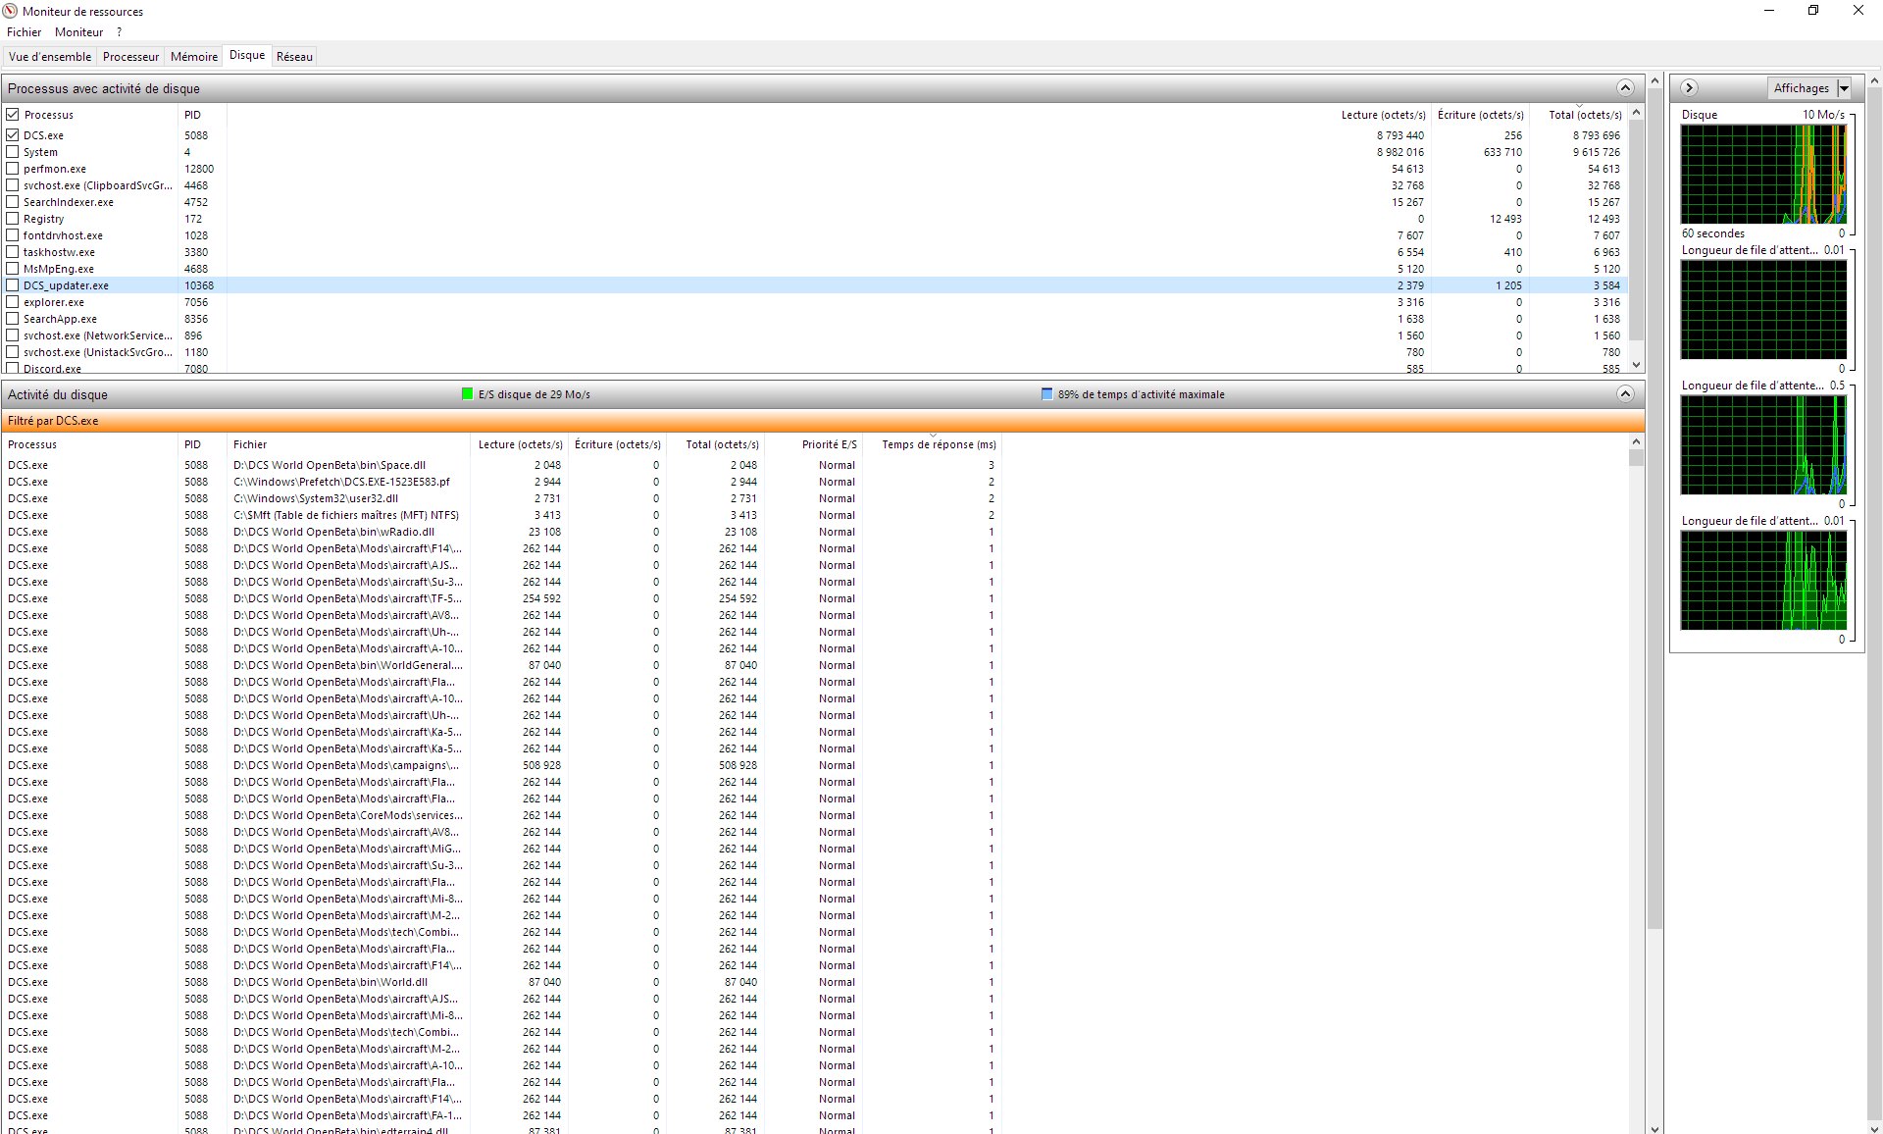The image size is (1883, 1134).
Task: Click the System write value 633 710
Action: (1502, 152)
